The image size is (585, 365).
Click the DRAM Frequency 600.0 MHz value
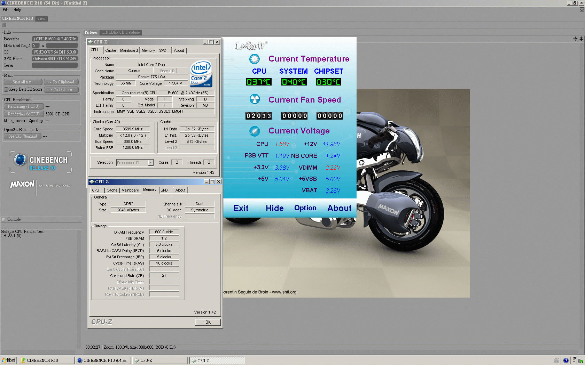point(164,232)
